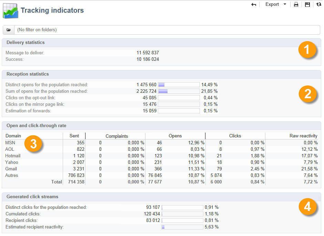Refresh the report using the reload icon
The image size is (324, 236).
tap(318, 4)
